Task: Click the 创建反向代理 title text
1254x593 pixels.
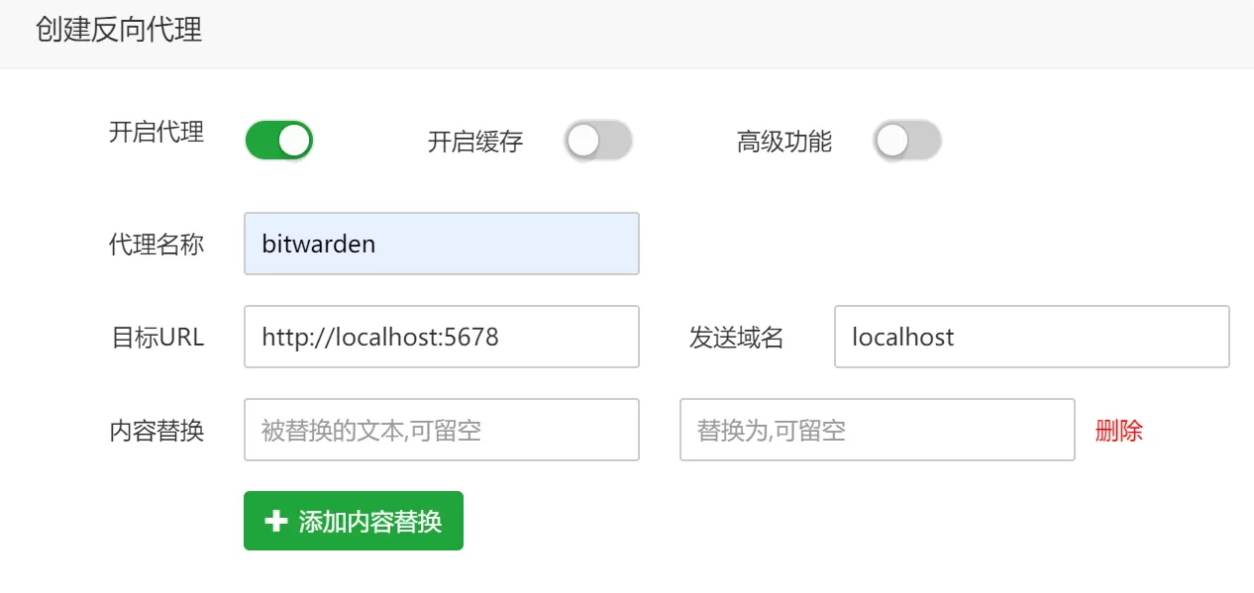Action: [119, 30]
